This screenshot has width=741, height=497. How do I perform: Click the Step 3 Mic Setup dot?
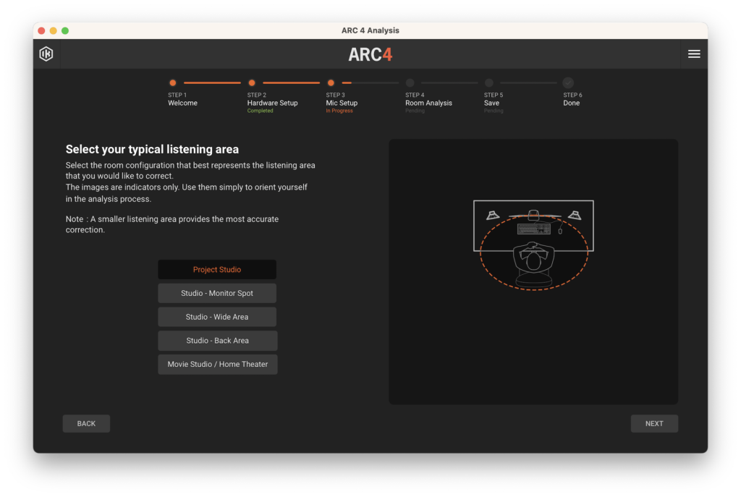click(x=331, y=83)
